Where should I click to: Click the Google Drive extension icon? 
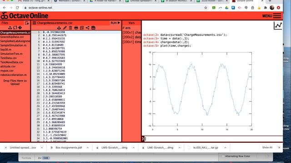(x=226, y=8)
